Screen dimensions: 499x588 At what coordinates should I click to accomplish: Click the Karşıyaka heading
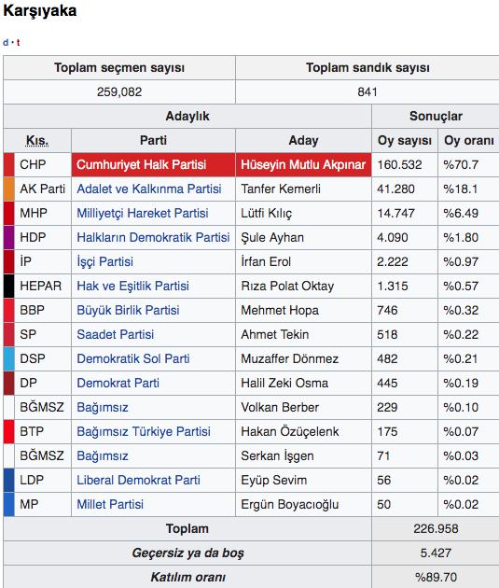(x=40, y=10)
